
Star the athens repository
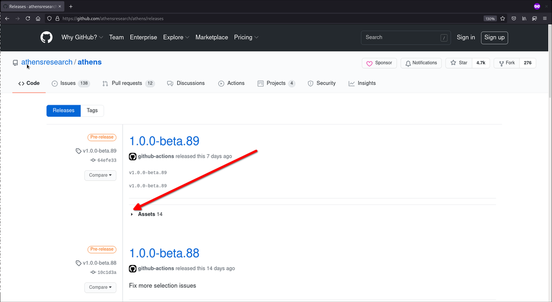click(x=459, y=63)
